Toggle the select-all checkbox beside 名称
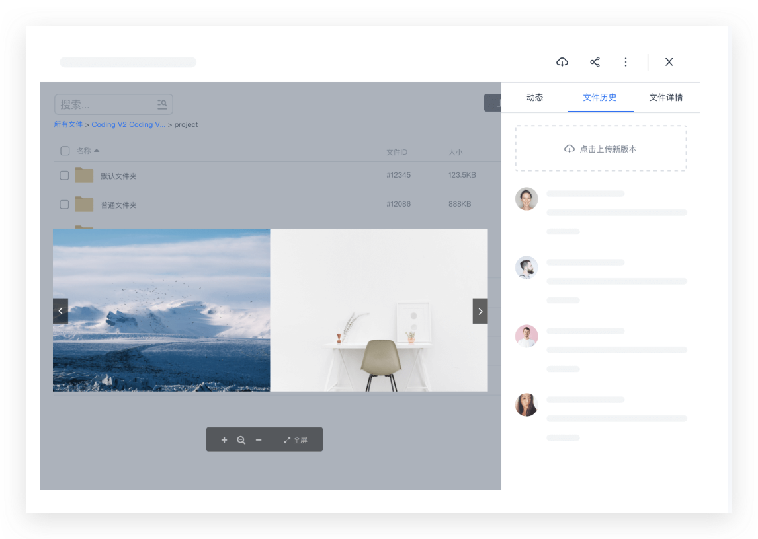The height and width of the screenshot is (539, 758). point(65,151)
